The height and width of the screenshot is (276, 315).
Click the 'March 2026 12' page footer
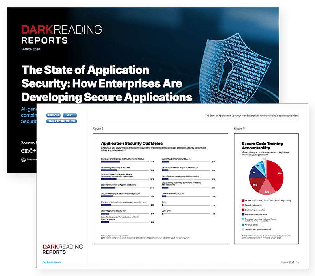(290, 262)
